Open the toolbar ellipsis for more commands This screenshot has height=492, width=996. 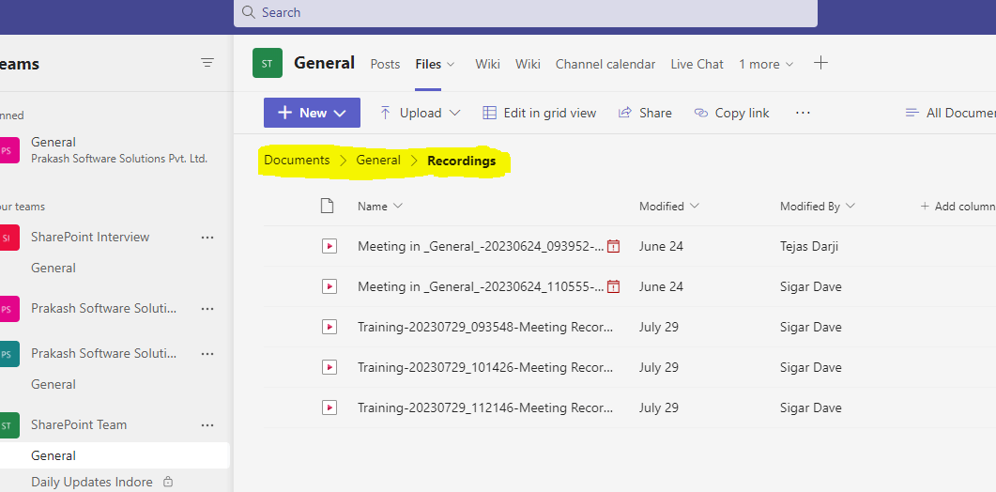pos(803,113)
